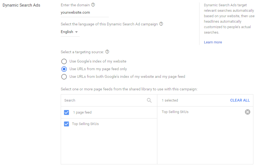Select Use Google's index of my website
The width and height of the screenshot is (255, 166).
64,61
